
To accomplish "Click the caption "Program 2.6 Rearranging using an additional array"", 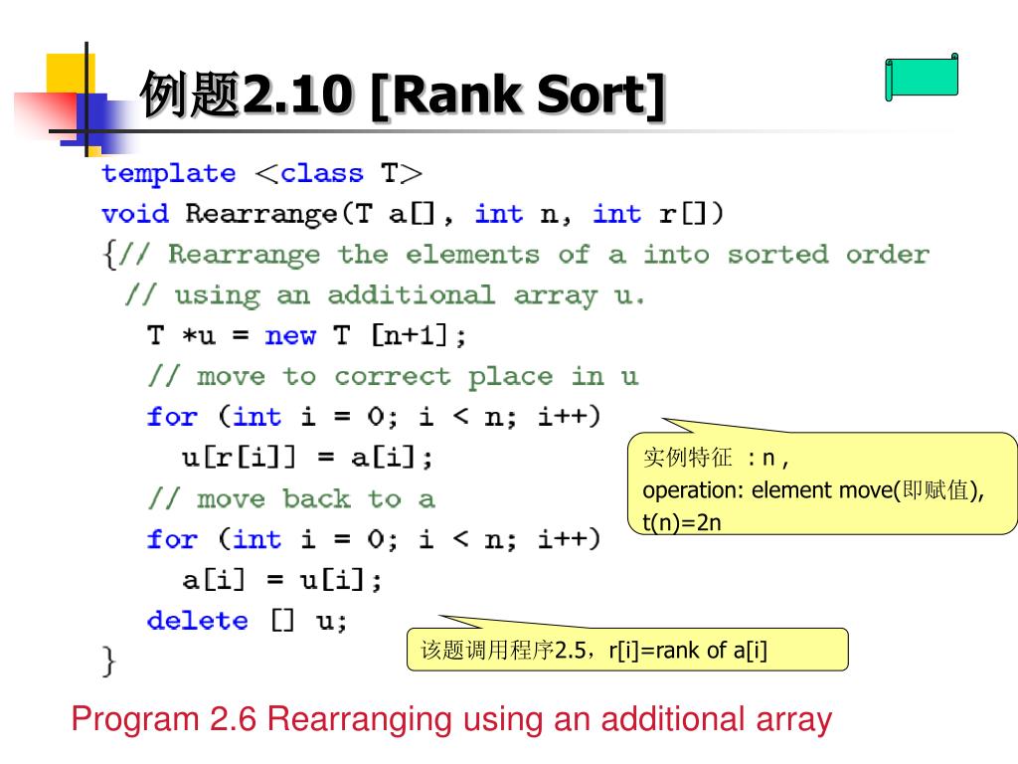I will coord(452,720).
